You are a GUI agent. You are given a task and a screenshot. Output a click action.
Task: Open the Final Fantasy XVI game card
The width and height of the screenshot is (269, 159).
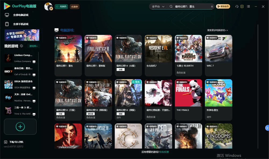188,136
